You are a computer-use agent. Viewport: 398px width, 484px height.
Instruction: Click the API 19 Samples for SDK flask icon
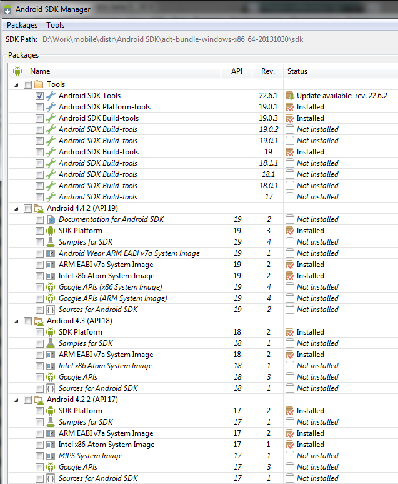tap(51, 242)
